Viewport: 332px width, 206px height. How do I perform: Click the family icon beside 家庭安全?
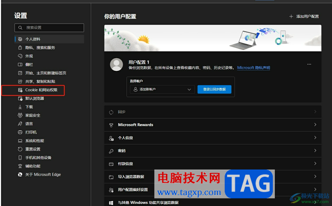coord(20,115)
